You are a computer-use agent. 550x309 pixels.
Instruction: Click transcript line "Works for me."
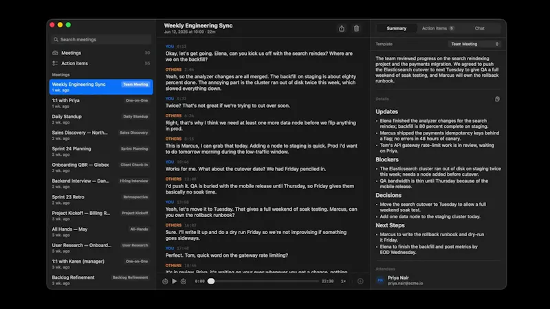point(245,169)
